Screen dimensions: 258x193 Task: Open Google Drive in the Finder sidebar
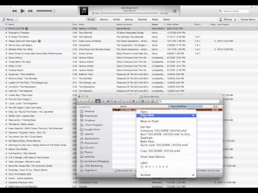pos(90,129)
